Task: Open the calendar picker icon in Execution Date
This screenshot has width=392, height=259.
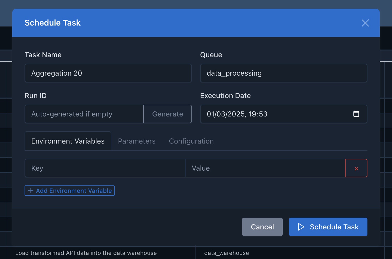Action: point(356,114)
